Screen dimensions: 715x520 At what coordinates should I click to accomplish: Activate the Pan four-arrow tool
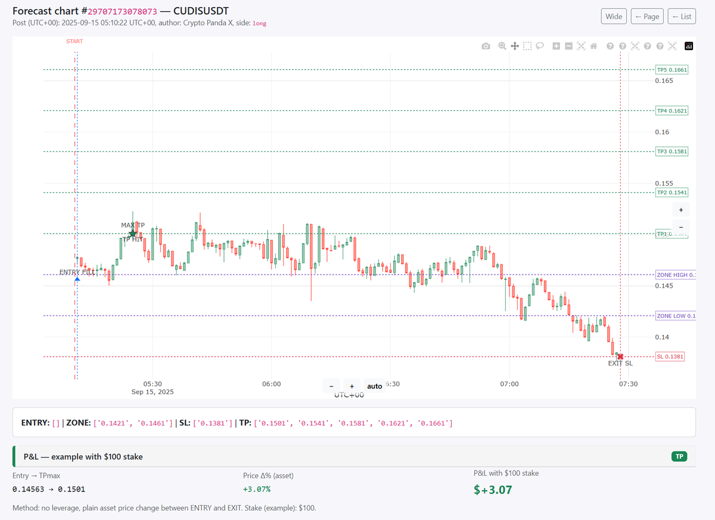tap(515, 46)
